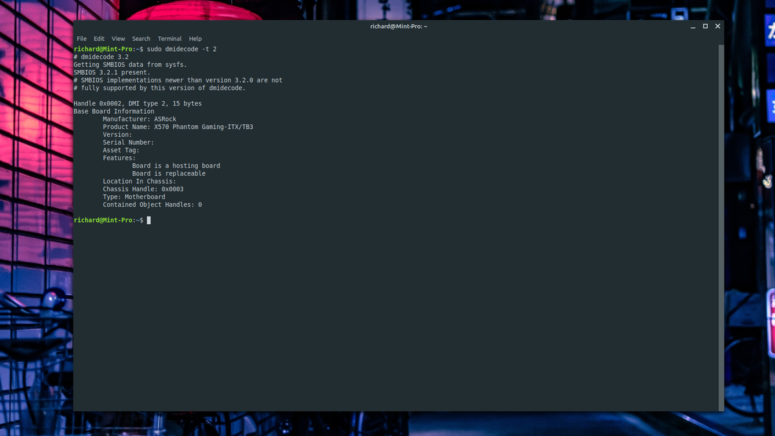Open the Edit menu

click(99, 38)
